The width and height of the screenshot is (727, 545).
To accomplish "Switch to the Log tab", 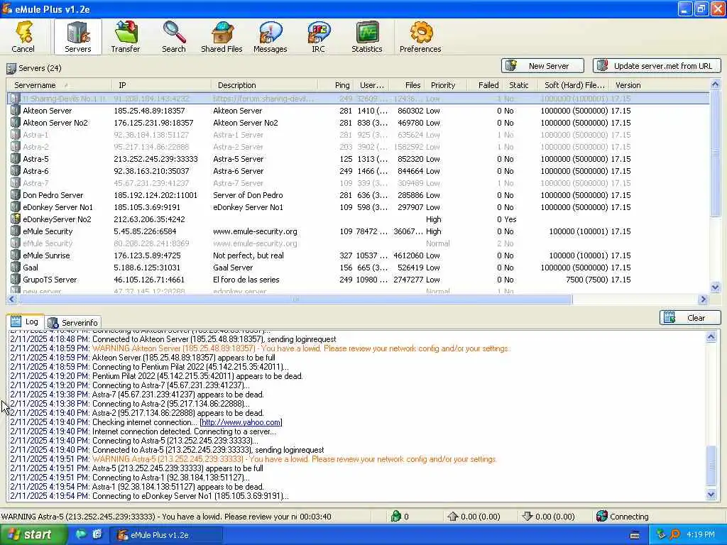I will (x=25, y=321).
